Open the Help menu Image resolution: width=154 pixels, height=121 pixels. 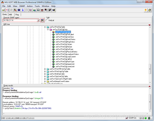pos(53,6)
